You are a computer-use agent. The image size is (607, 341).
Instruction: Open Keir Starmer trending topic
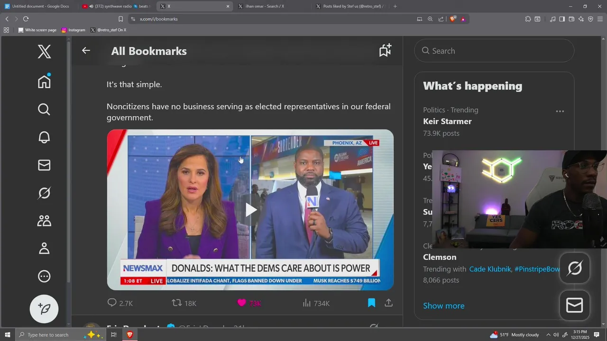point(447,121)
